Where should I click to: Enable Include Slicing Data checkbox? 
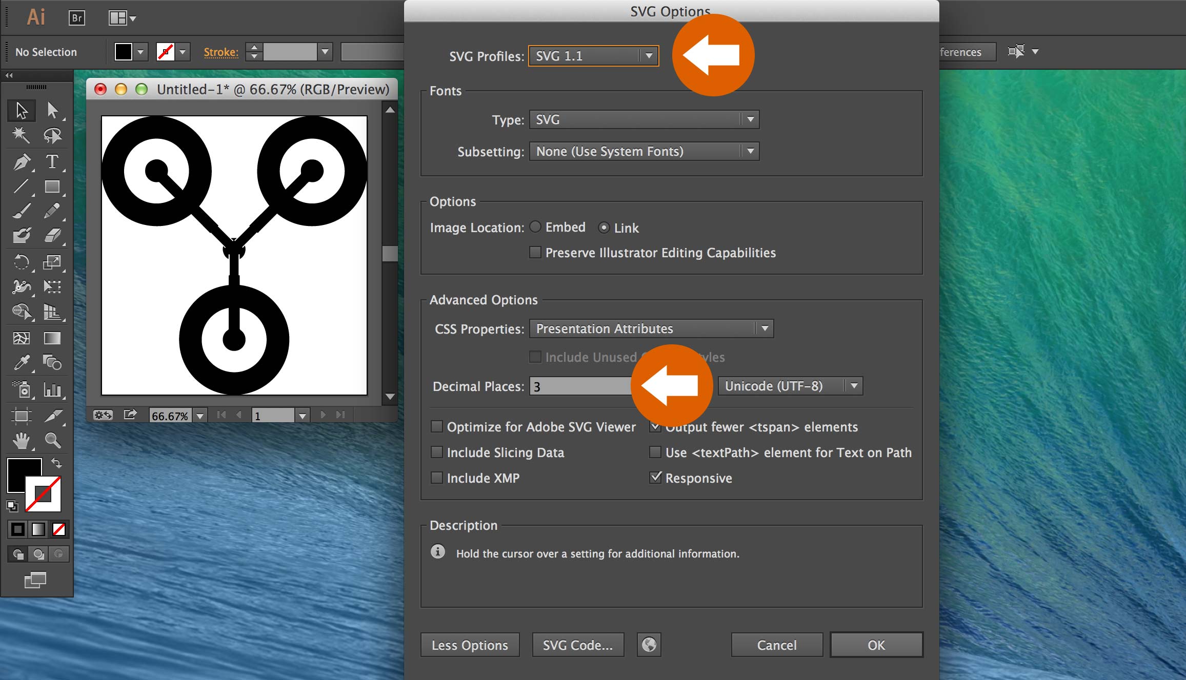click(x=437, y=452)
